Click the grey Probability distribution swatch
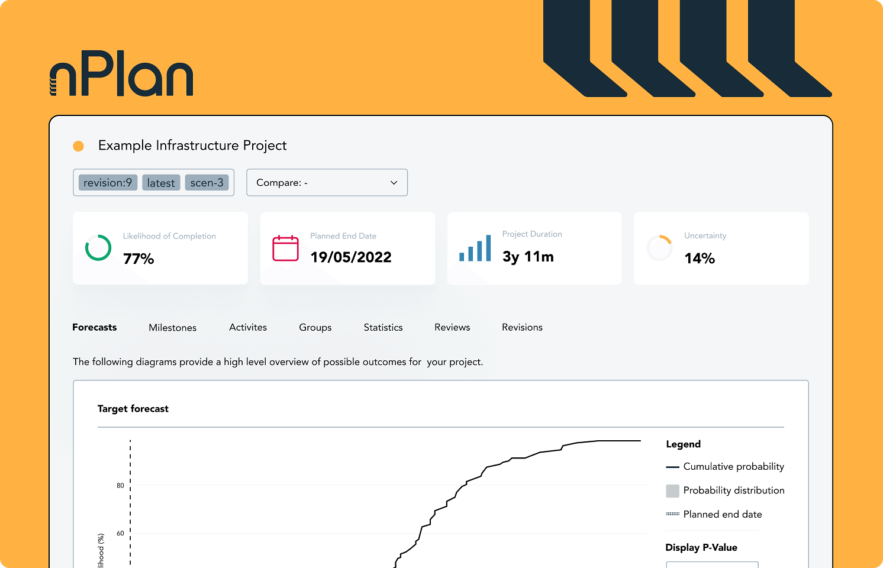Image resolution: width=883 pixels, height=568 pixels. coord(672,490)
